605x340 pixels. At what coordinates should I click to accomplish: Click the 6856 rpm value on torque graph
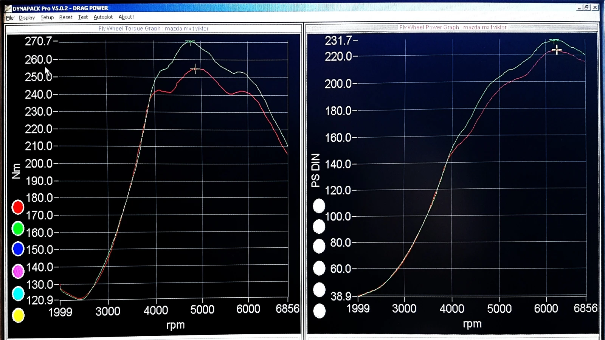pos(287,309)
